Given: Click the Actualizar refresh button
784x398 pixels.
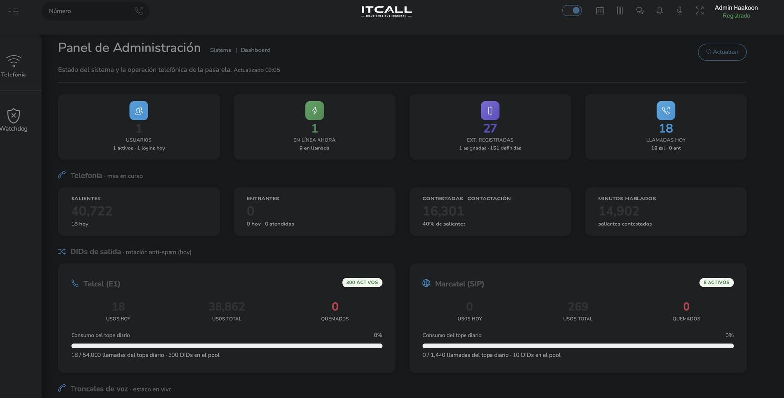Looking at the screenshot, I should [722, 52].
